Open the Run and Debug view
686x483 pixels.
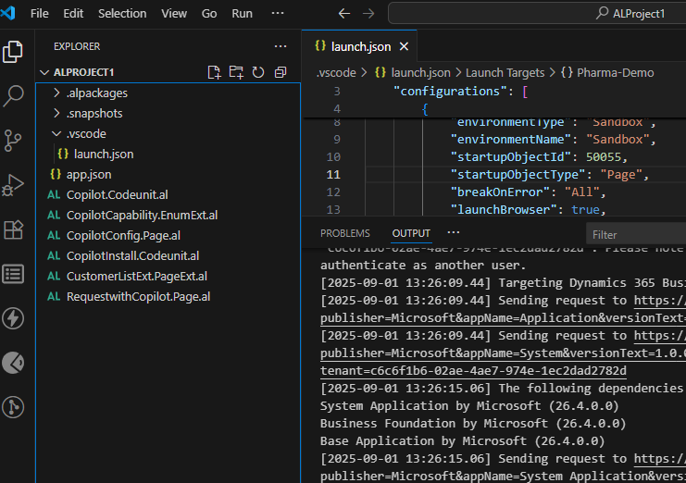tap(13, 185)
